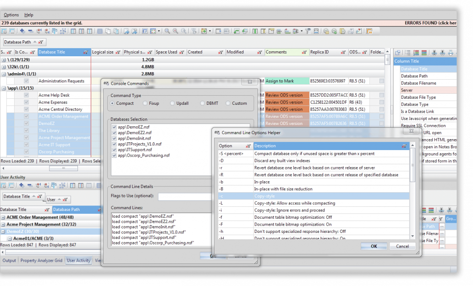Click filter icon on Description column in helper
The height and width of the screenshot is (286, 473).
coord(404,146)
